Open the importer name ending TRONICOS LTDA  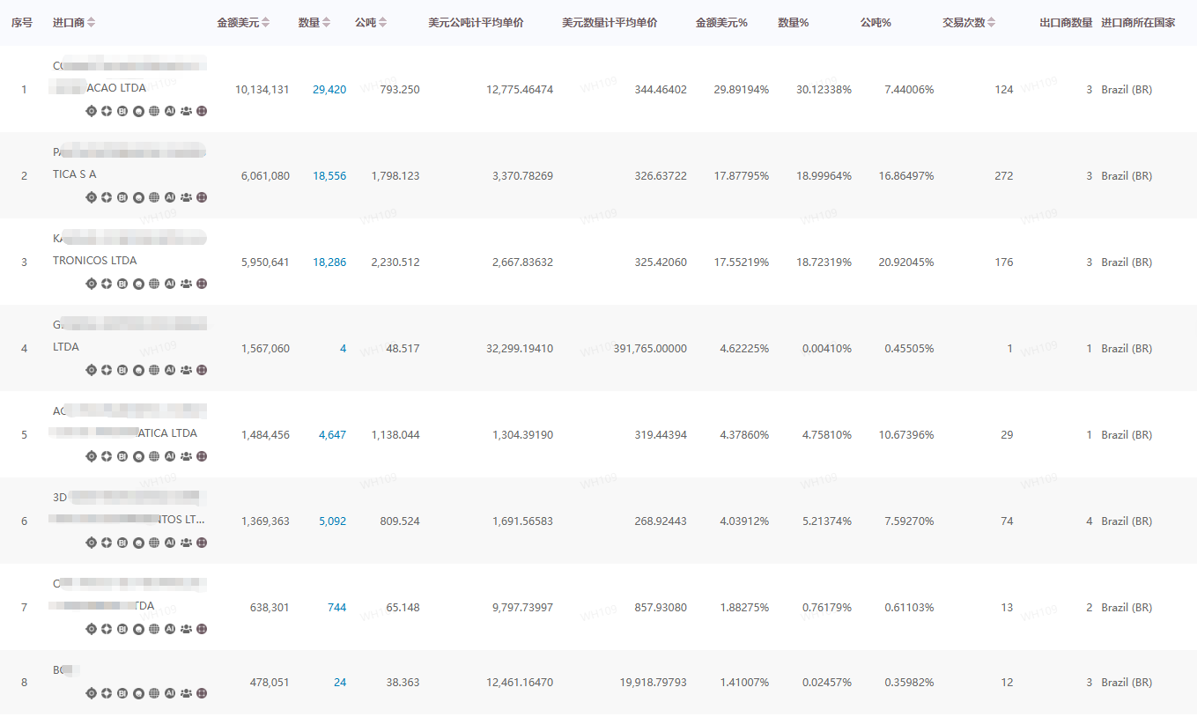(94, 261)
